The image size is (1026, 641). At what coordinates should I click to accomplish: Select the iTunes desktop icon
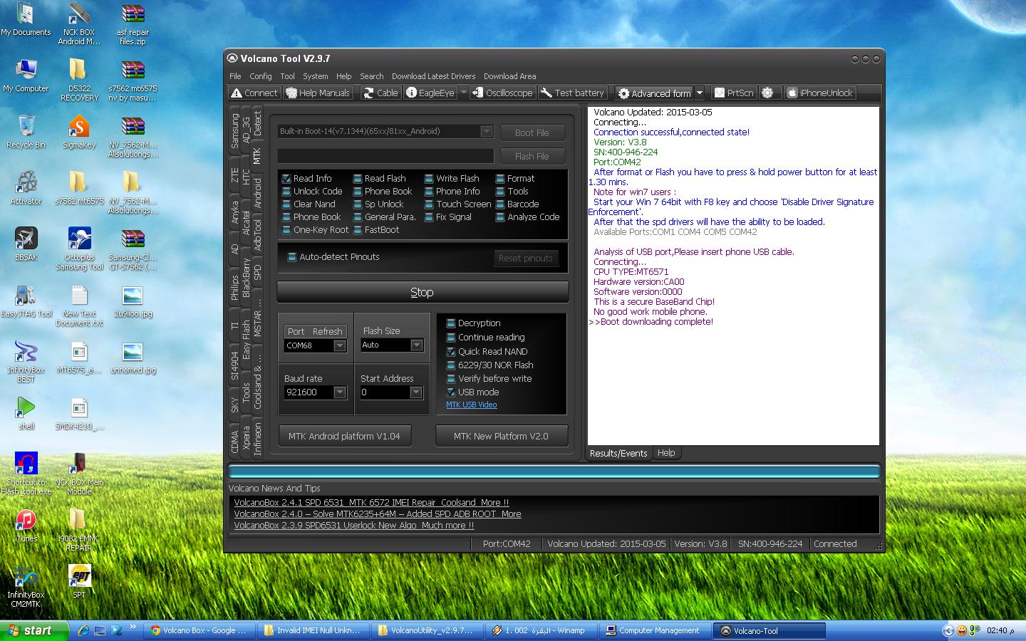tap(26, 526)
